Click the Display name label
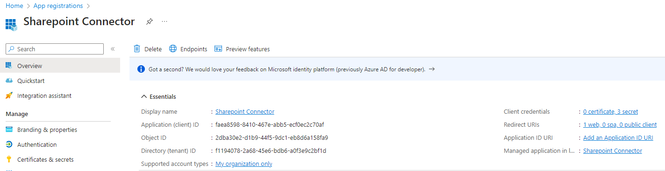The image size is (665, 171). coord(159,111)
